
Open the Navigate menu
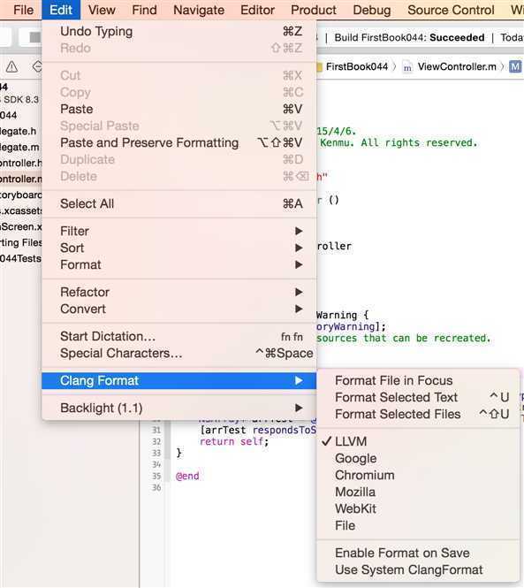coord(199,10)
